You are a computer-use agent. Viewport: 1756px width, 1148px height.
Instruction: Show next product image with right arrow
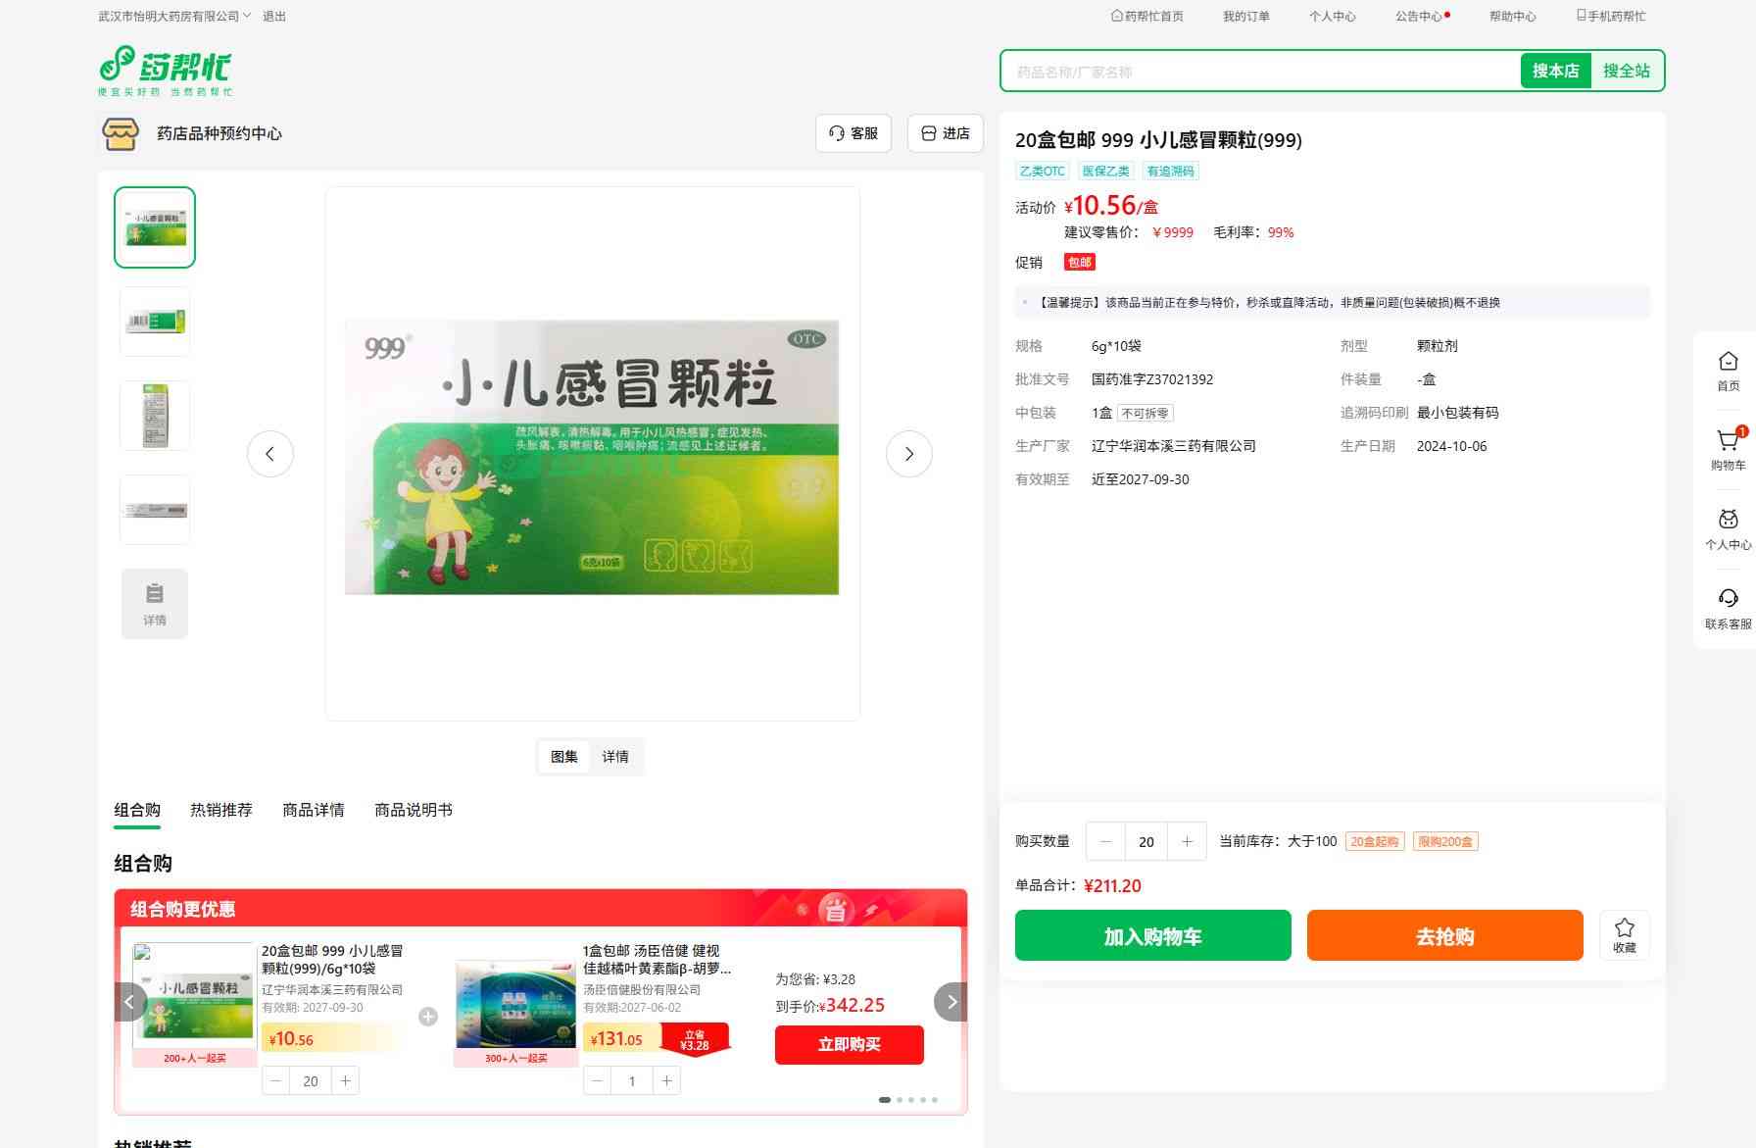pos(908,454)
